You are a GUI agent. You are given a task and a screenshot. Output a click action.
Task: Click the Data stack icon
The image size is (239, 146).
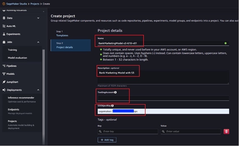[4, 18]
